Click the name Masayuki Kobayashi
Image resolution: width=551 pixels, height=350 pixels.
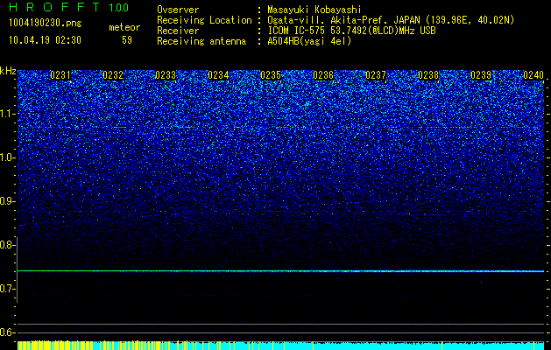click(x=314, y=10)
